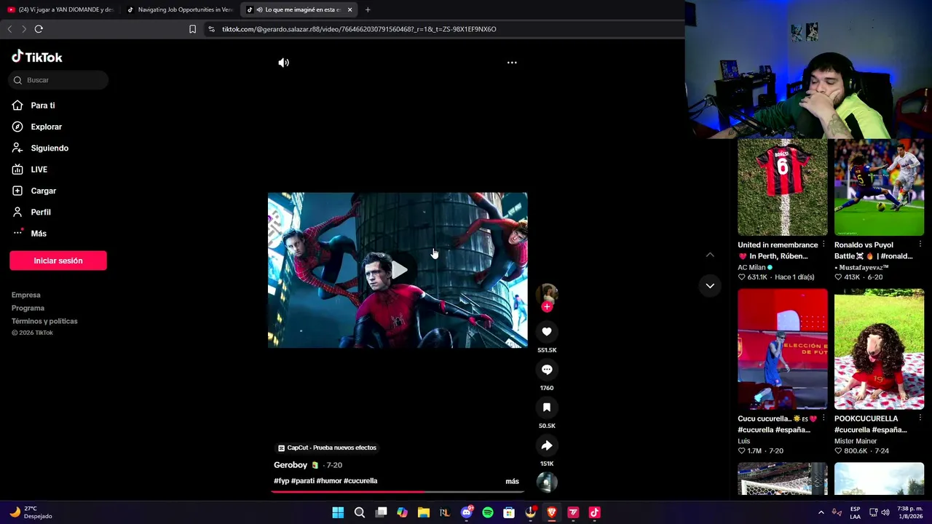Switch to 'Navigating Job Opportunities' tab
Viewport: 932px width, 524px height.
180,9
